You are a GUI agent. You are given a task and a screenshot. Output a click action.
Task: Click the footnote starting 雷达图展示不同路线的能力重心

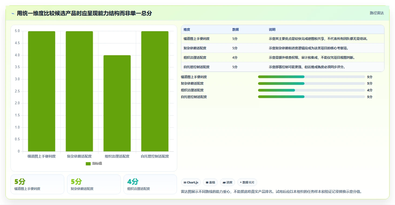tap(271, 192)
